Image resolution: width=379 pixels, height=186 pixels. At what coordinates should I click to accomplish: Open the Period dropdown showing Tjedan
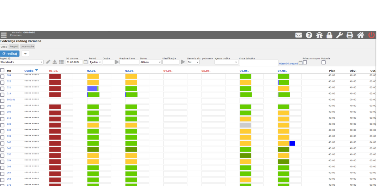click(95, 62)
